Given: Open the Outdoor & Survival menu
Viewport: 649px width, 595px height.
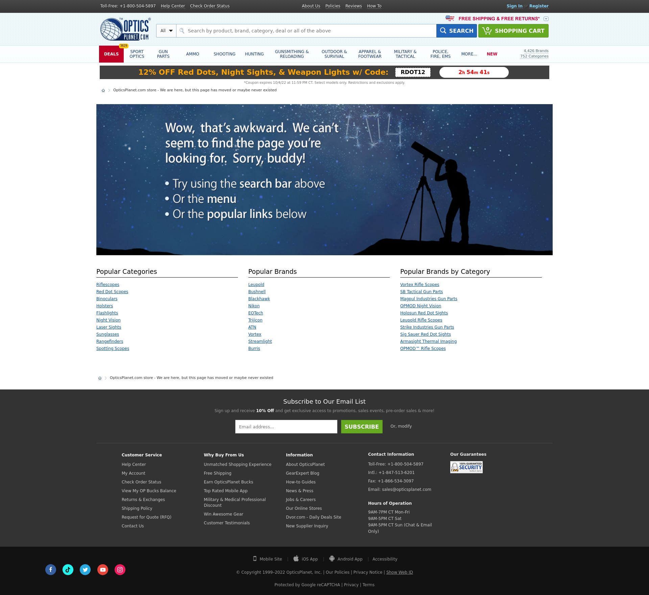Looking at the screenshot, I should (334, 54).
